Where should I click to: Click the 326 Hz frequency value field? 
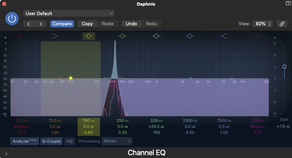click(x=156, y=120)
